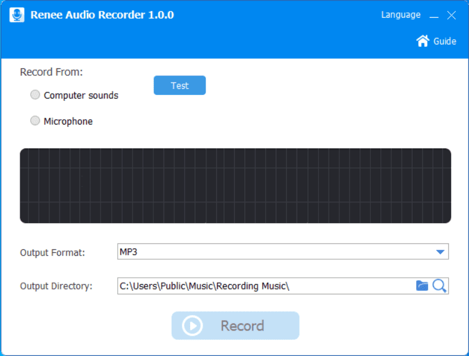This screenshot has height=356, width=469.
Task: Select the Computer sounds radio button
Action: 35,95
